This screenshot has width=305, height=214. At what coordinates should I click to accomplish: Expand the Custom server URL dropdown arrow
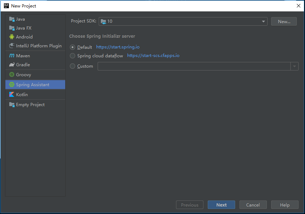[295, 66]
